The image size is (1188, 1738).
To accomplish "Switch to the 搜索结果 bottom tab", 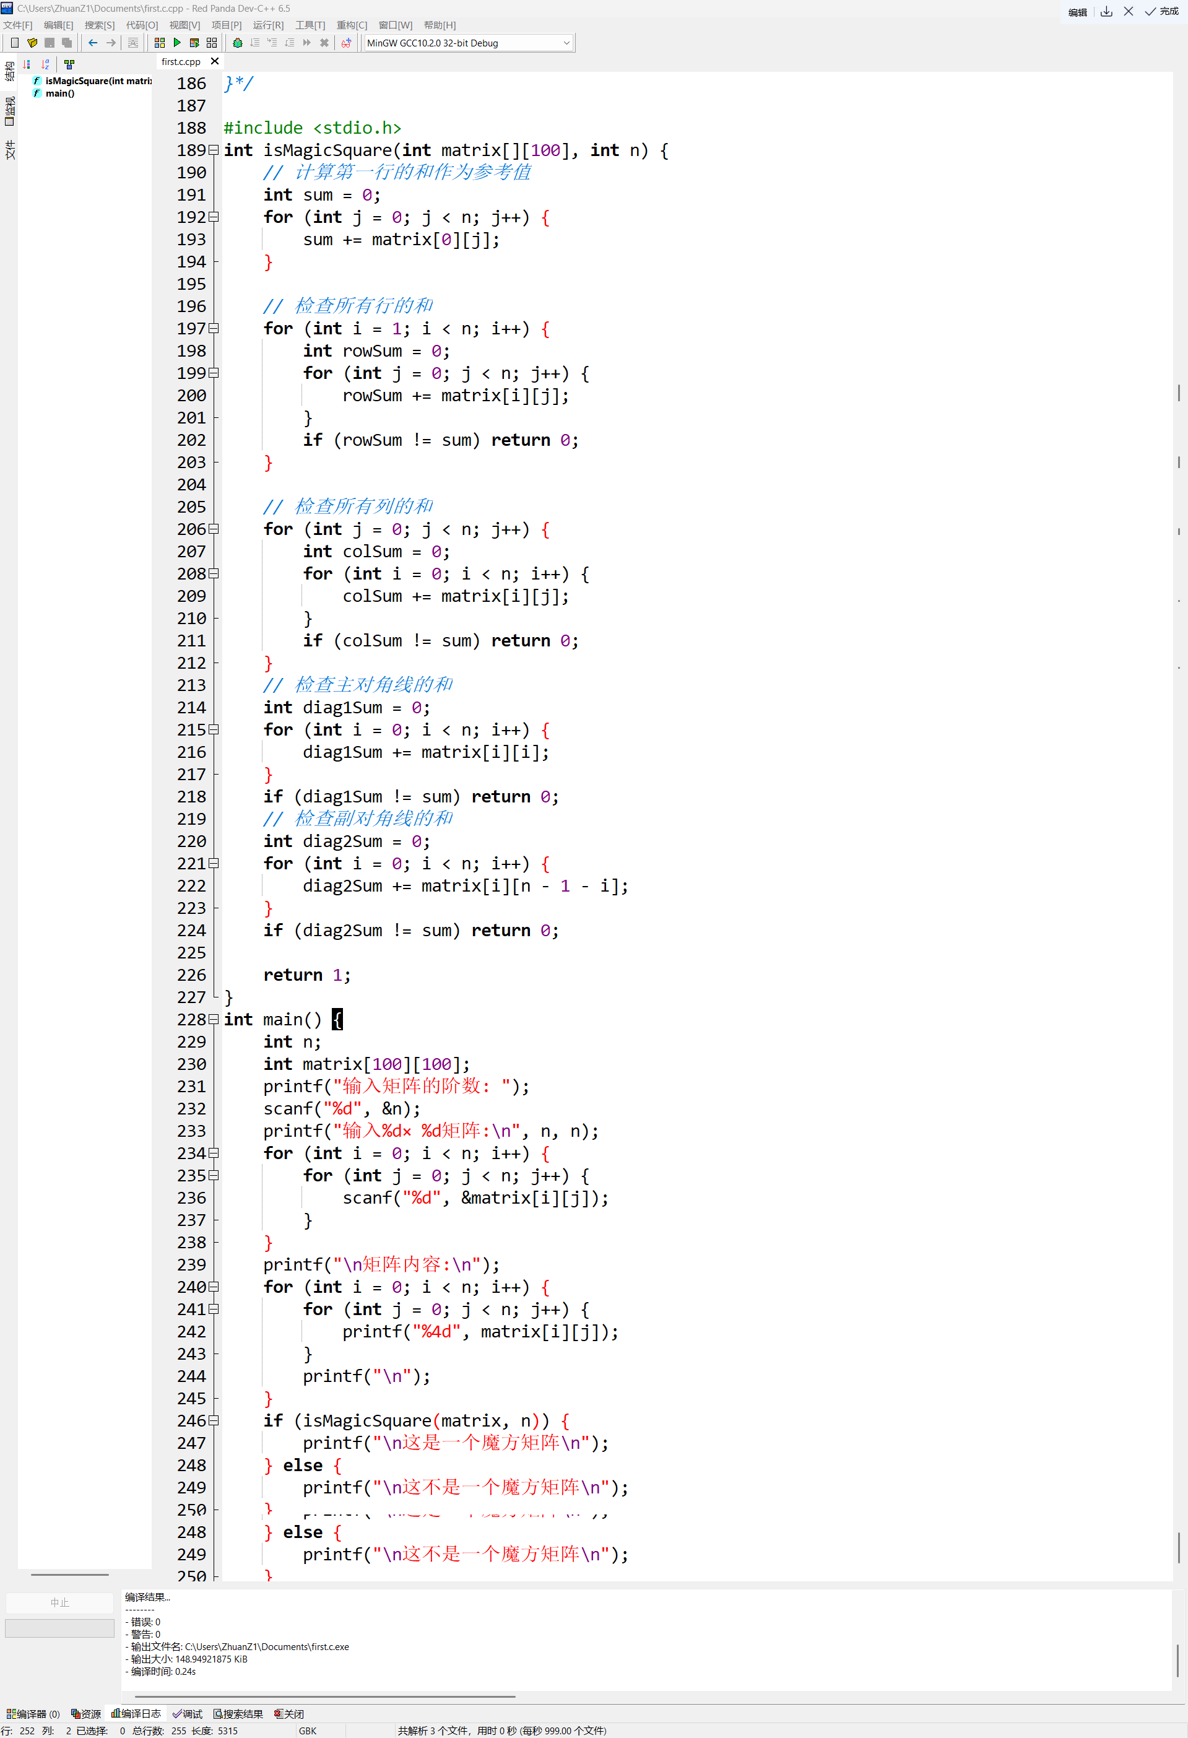I will [238, 1713].
